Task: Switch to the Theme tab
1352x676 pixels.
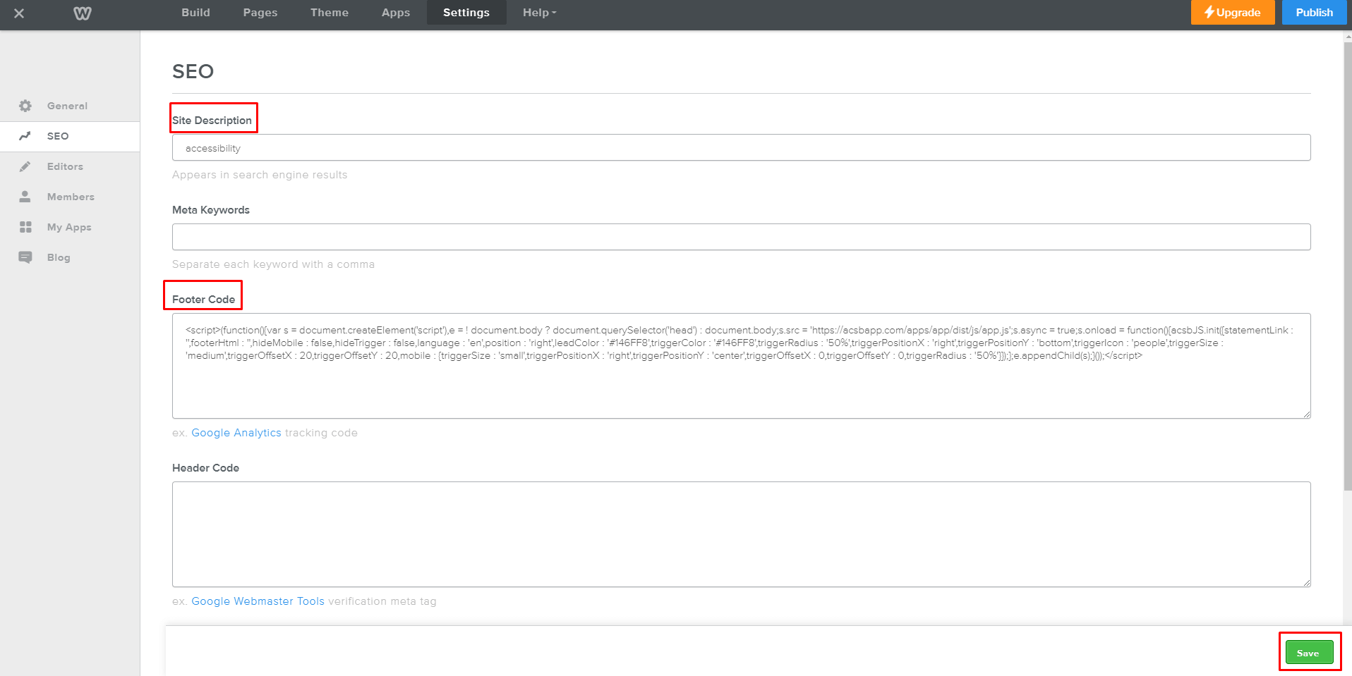Action: click(x=329, y=12)
